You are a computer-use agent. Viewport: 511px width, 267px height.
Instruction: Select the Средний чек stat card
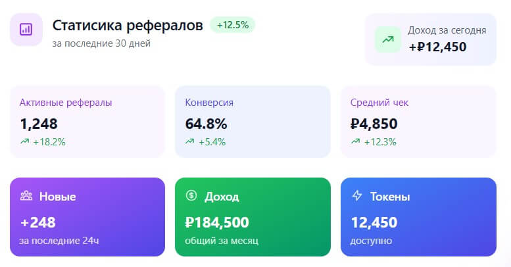point(418,121)
